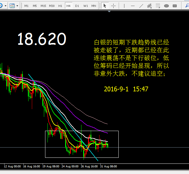The image size is (189, 174).
Task: Click the zoom magnifier icon
Action: (x=187, y=5)
